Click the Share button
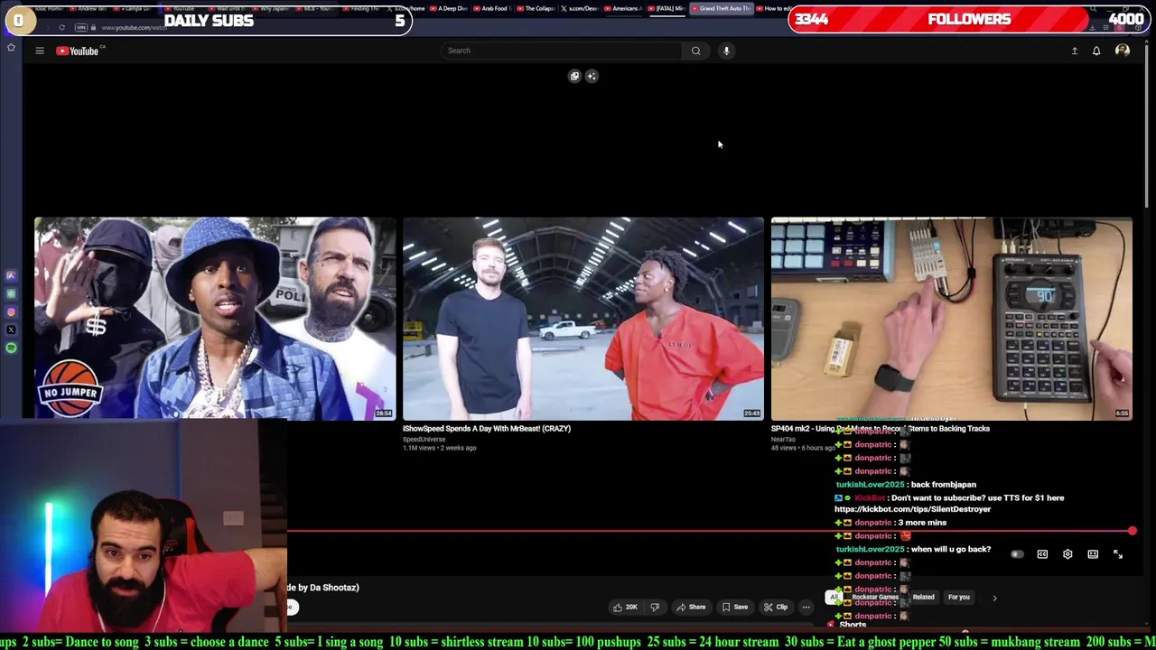1156x650 pixels. pyautogui.click(x=691, y=607)
